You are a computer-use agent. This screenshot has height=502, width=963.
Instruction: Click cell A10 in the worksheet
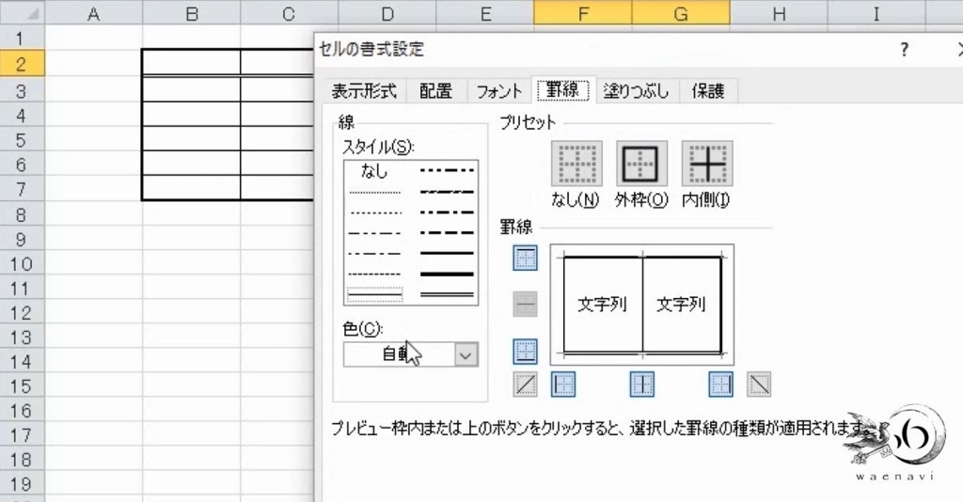pyautogui.click(x=93, y=264)
